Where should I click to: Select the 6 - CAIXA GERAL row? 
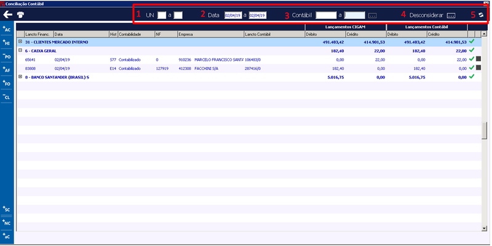[249, 51]
